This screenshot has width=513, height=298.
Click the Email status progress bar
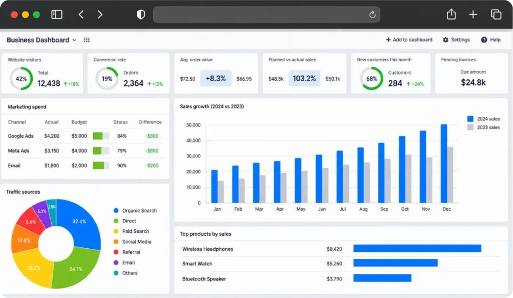pos(101,166)
